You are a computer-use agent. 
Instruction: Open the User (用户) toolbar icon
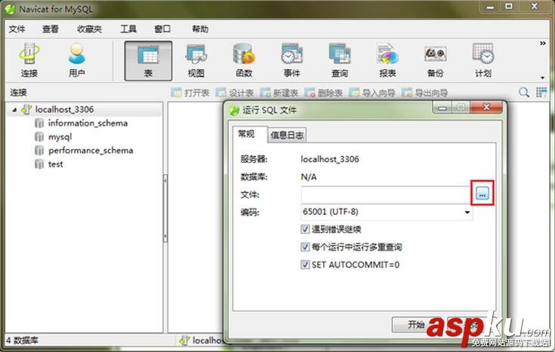77,60
